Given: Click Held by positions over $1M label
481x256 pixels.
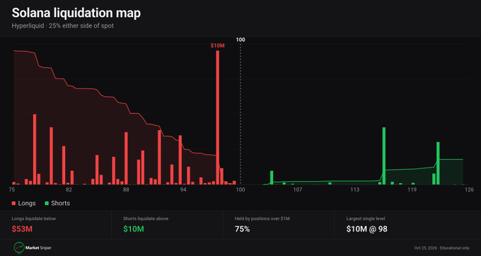Looking at the screenshot, I should 262,219.
